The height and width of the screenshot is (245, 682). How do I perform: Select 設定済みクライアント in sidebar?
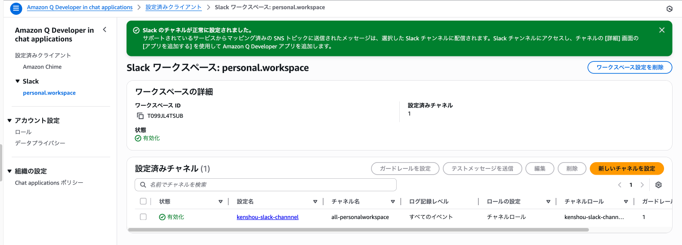tap(43, 56)
